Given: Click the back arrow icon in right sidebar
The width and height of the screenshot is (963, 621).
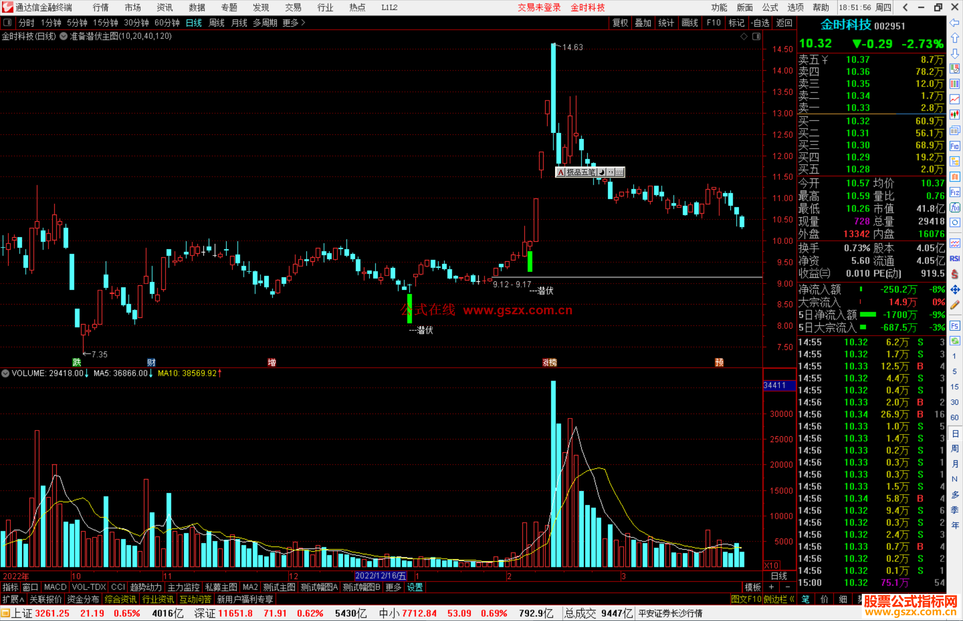Looking at the screenshot, I should click(x=955, y=23).
